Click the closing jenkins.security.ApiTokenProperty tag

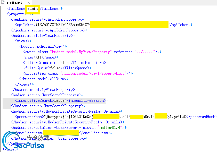tap(48, 30)
